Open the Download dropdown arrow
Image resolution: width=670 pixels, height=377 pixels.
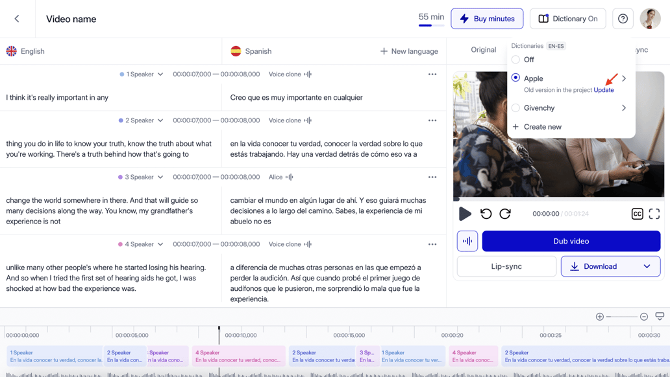[x=647, y=266]
